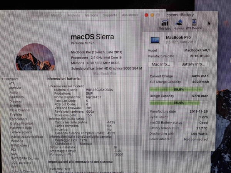Select SATA/SATA Express in the sidebar
The width and height of the screenshot is (231, 173).
(x=25, y=158)
